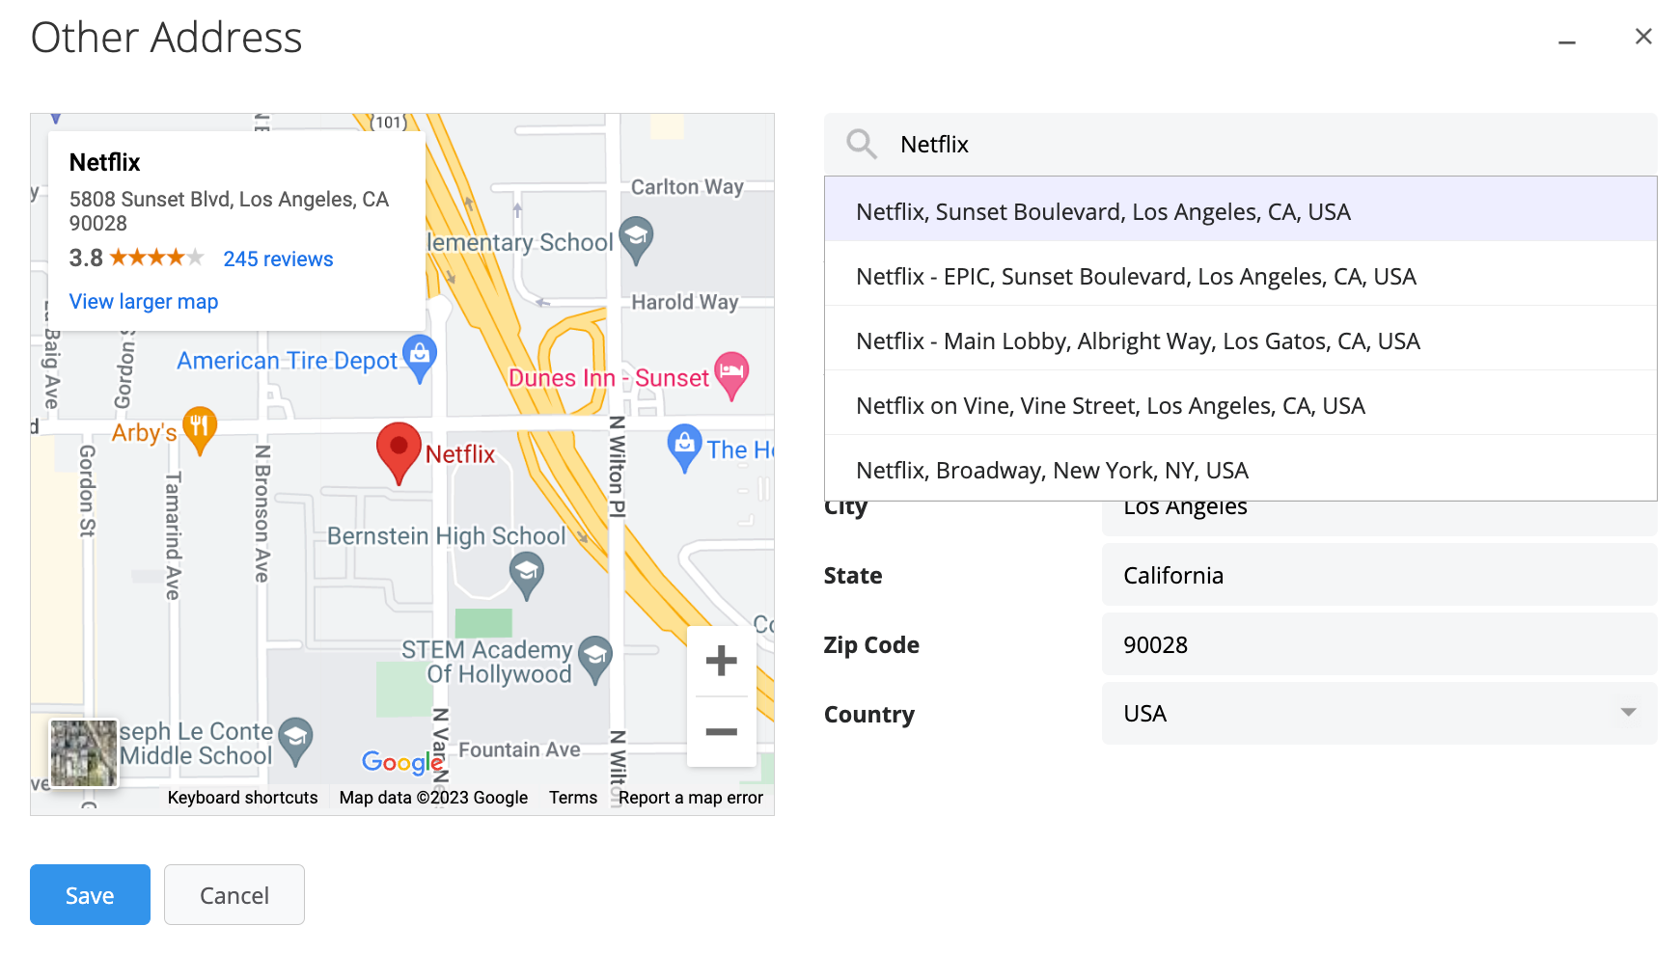Click the Arby's restaurant map pin
Viewport: 1679px width, 953px height.
tap(200, 430)
